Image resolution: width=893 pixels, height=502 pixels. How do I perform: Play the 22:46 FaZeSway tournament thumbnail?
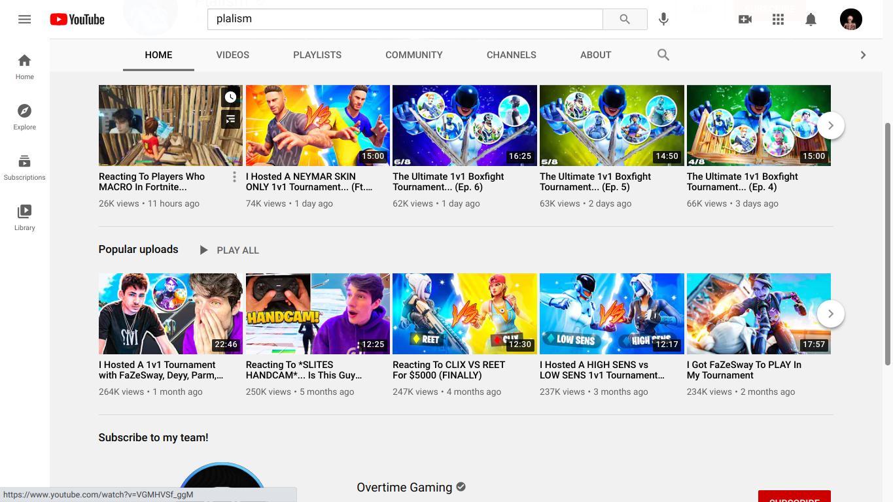click(x=171, y=314)
